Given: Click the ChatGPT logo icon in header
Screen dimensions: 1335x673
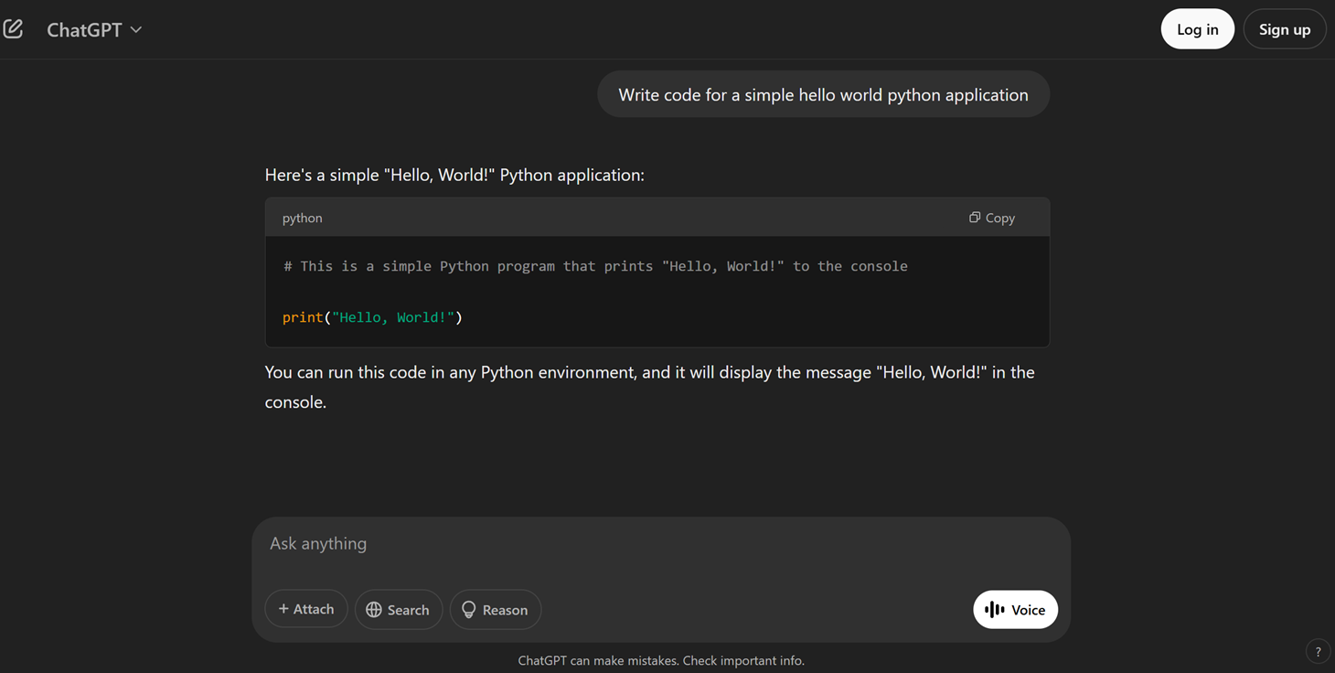Looking at the screenshot, I should pos(14,27).
